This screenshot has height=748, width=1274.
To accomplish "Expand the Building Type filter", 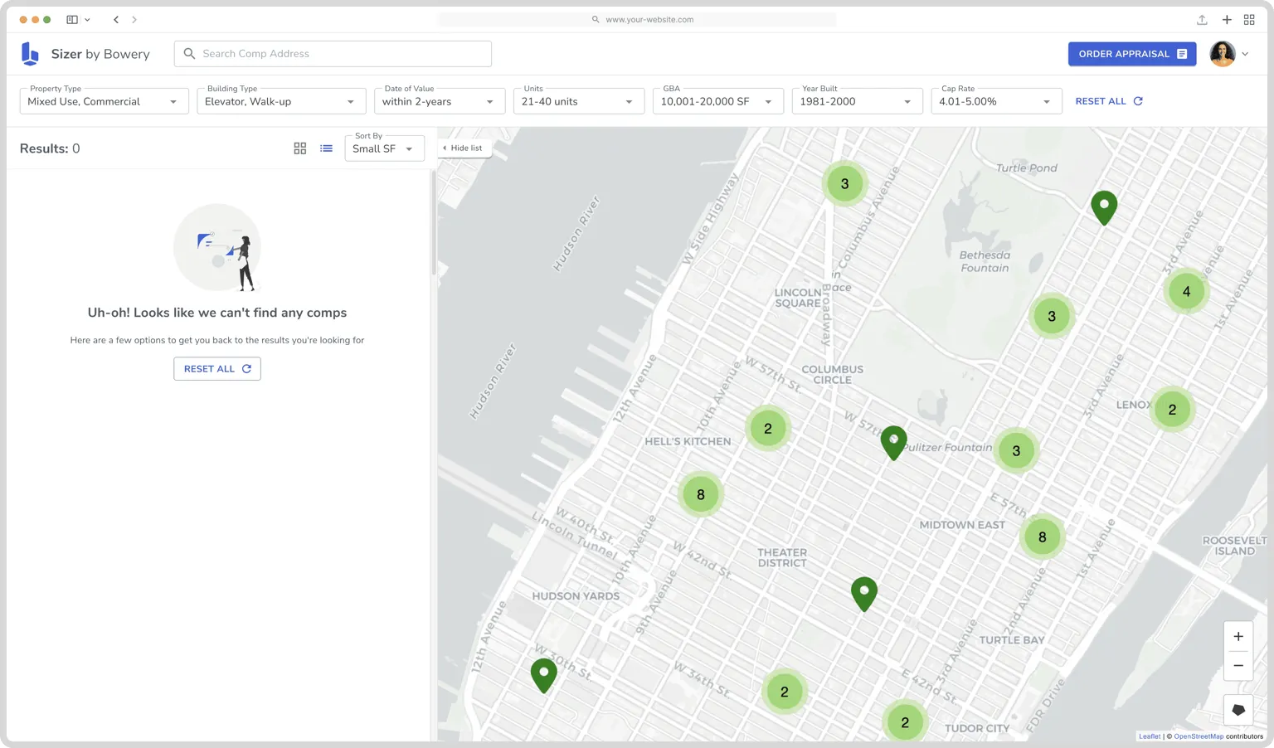I will [281, 101].
